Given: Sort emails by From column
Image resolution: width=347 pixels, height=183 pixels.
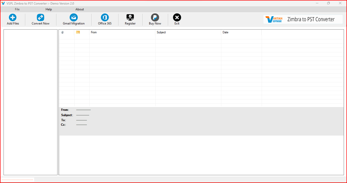Looking at the screenshot, I should tap(122, 32).
